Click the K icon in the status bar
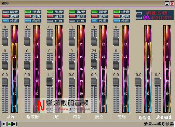Screen dimensions: 175x127 pyautogui.click(x=15, y=124)
